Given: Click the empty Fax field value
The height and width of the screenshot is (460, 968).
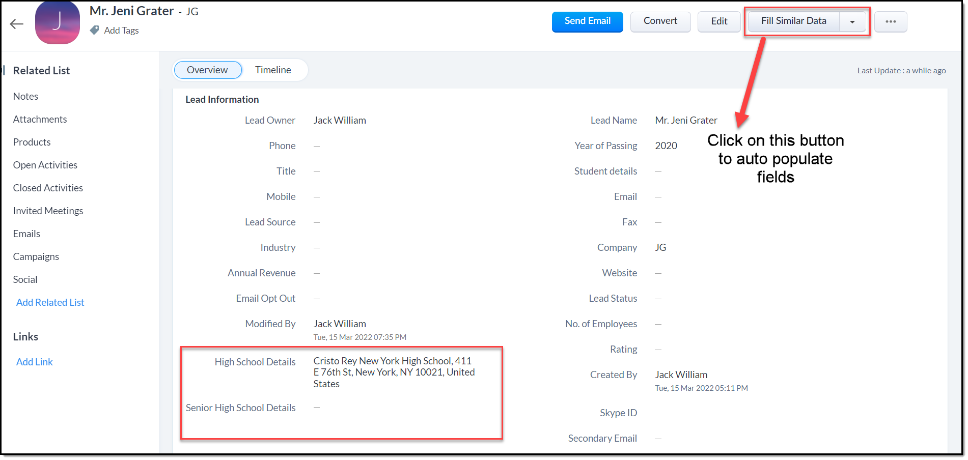Looking at the screenshot, I should click(658, 222).
